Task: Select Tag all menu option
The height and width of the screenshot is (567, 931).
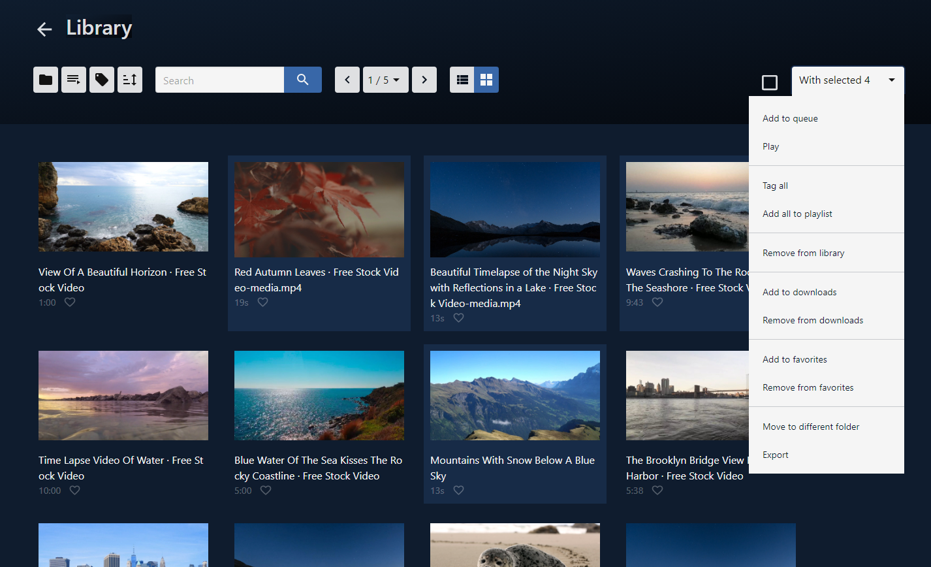Action: coord(827,186)
